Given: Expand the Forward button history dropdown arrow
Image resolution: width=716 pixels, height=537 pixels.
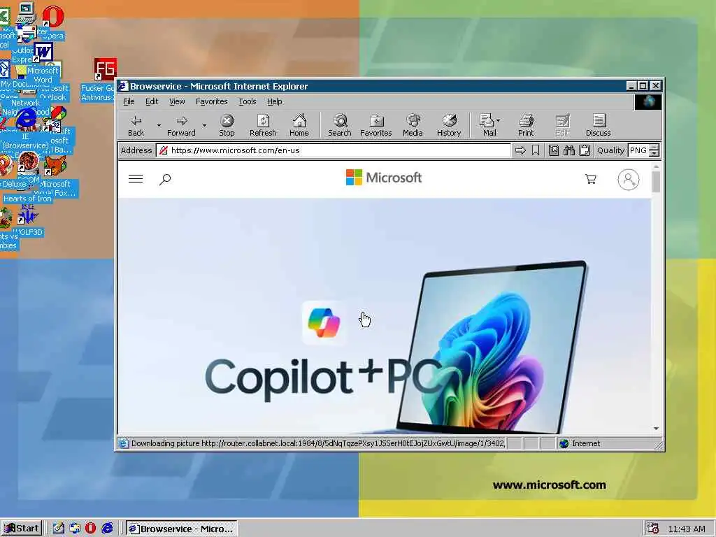Looking at the screenshot, I should point(204,125).
